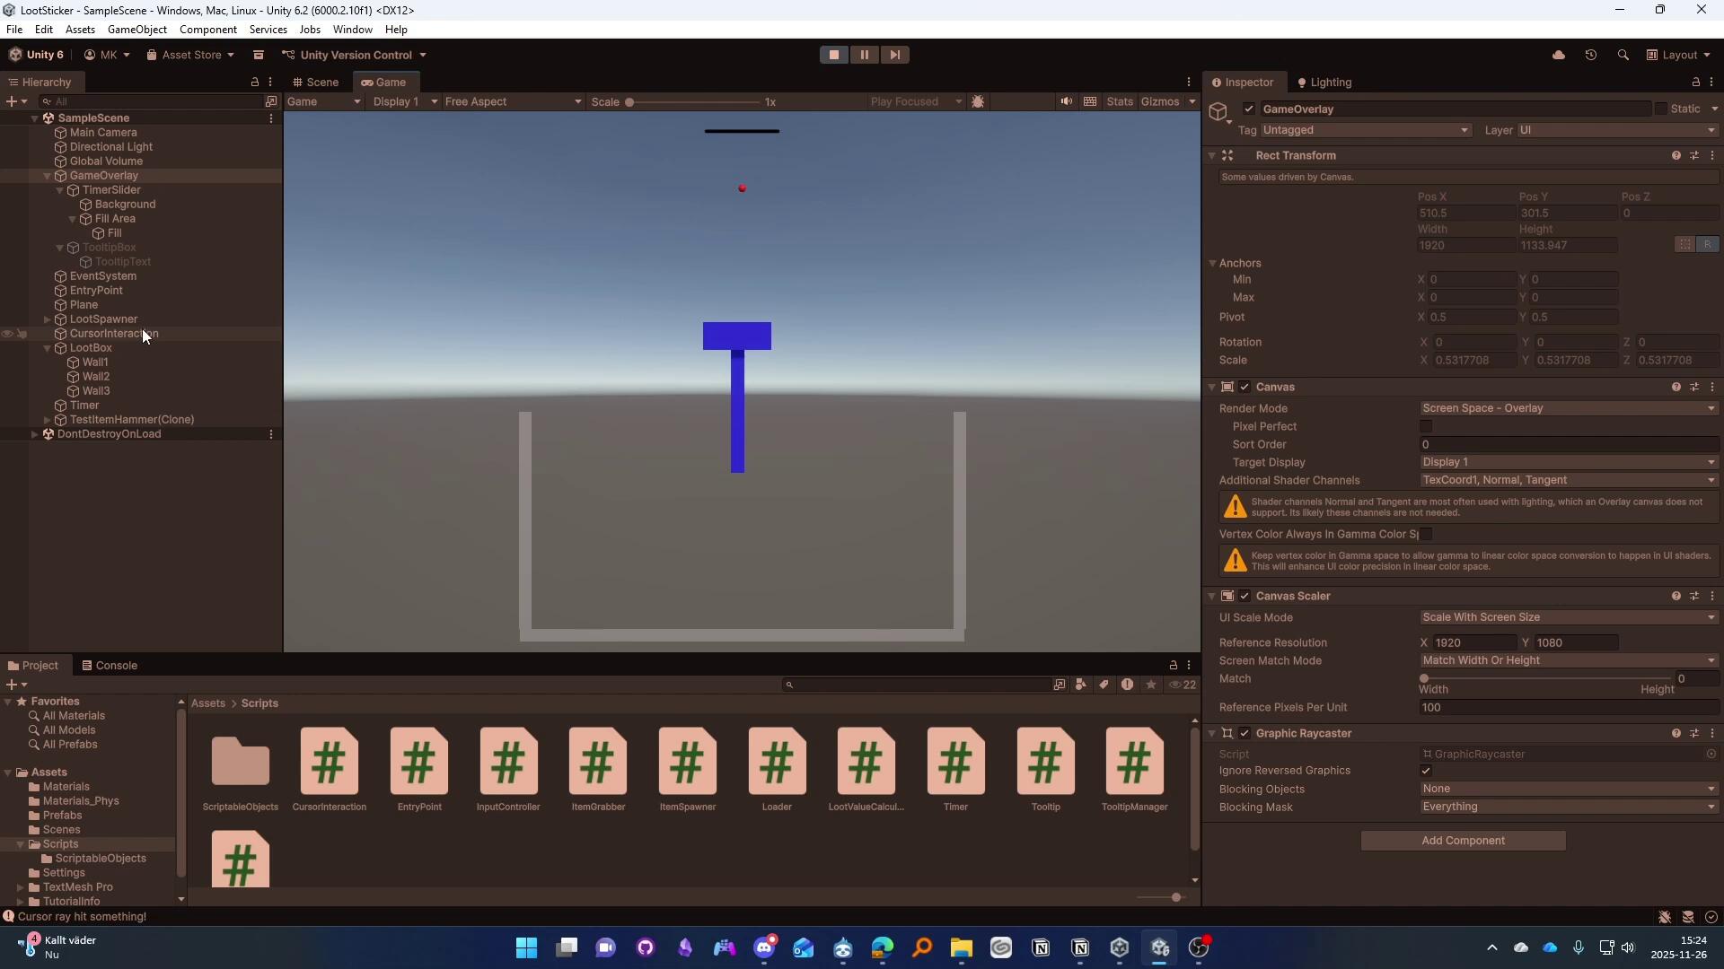Open the UI Scale Mode dropdown
The image size is (1724, 969).
tap(1569, 617)
